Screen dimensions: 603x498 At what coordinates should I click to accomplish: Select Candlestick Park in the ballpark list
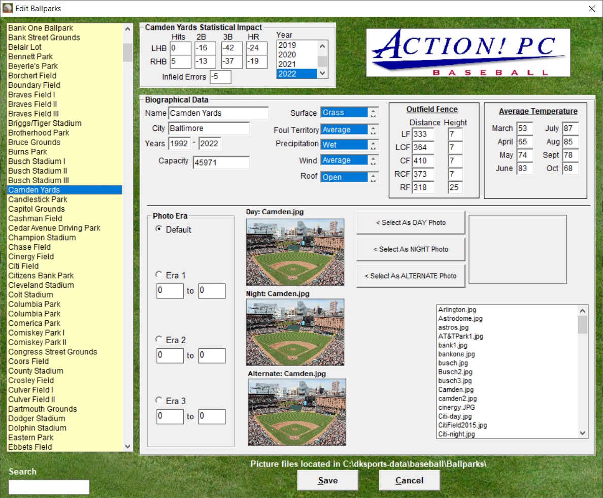pyautogui.click(x=38, y=200)
